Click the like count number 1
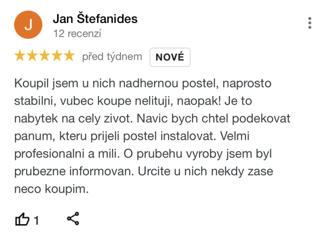Image resolution: width=331 pixels, height=237 pixels. pos(36,221)
